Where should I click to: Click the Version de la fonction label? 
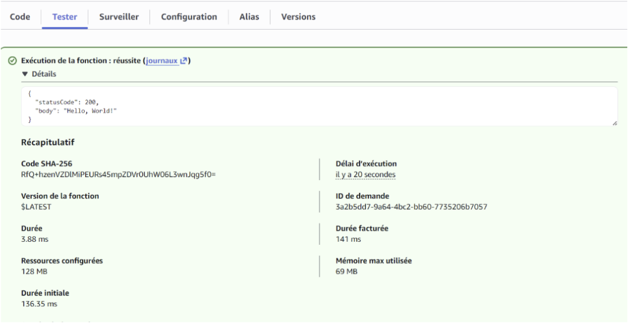60,196
